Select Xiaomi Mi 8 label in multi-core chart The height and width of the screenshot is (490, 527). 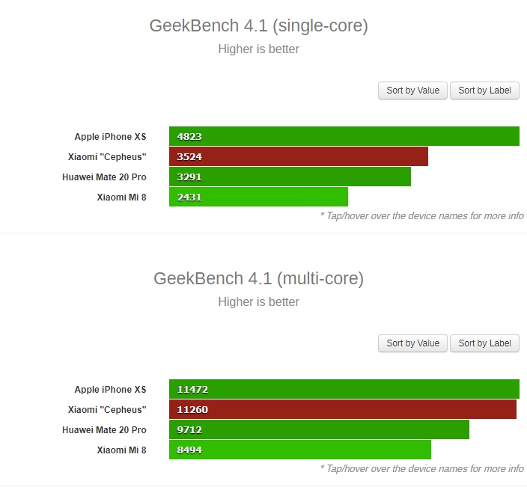pyautogui.click(x=122, y=450)
